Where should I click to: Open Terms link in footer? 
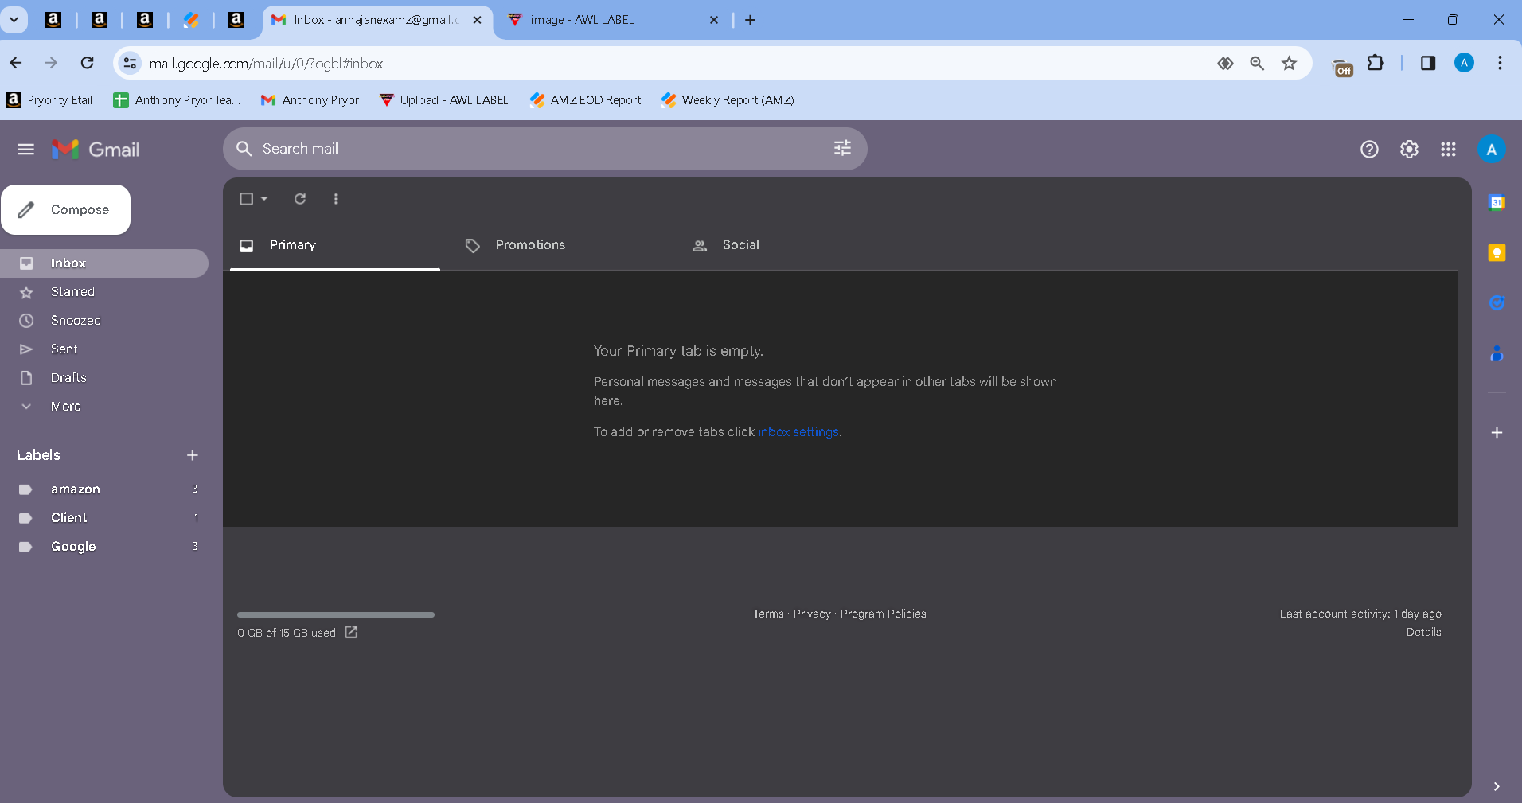[x=768, y=614]
